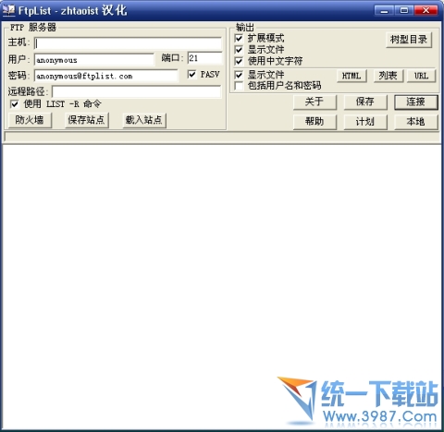Click the FtpList title bar app icon
Image resolution: width=444 pixels, height=432 pixels.
pos(8,10)
